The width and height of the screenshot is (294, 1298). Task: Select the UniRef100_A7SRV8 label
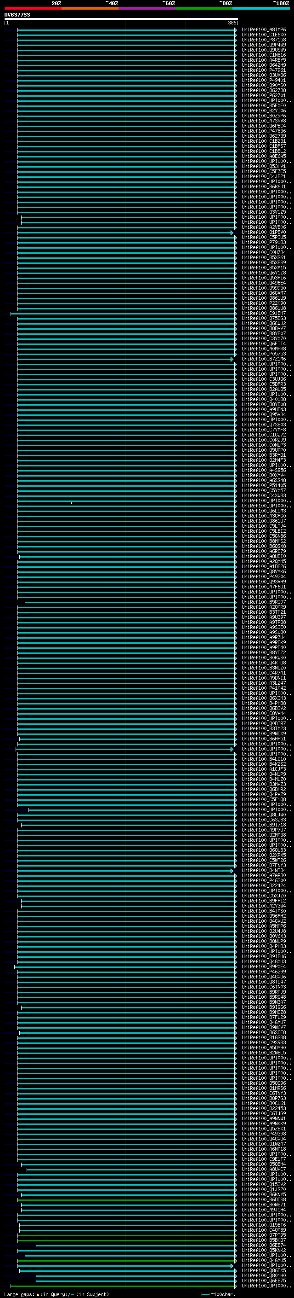(264, 121)
